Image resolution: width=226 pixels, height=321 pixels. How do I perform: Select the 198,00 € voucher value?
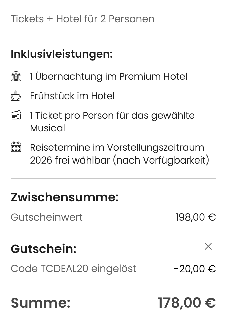pyautogui.click(x=195, y=217)
